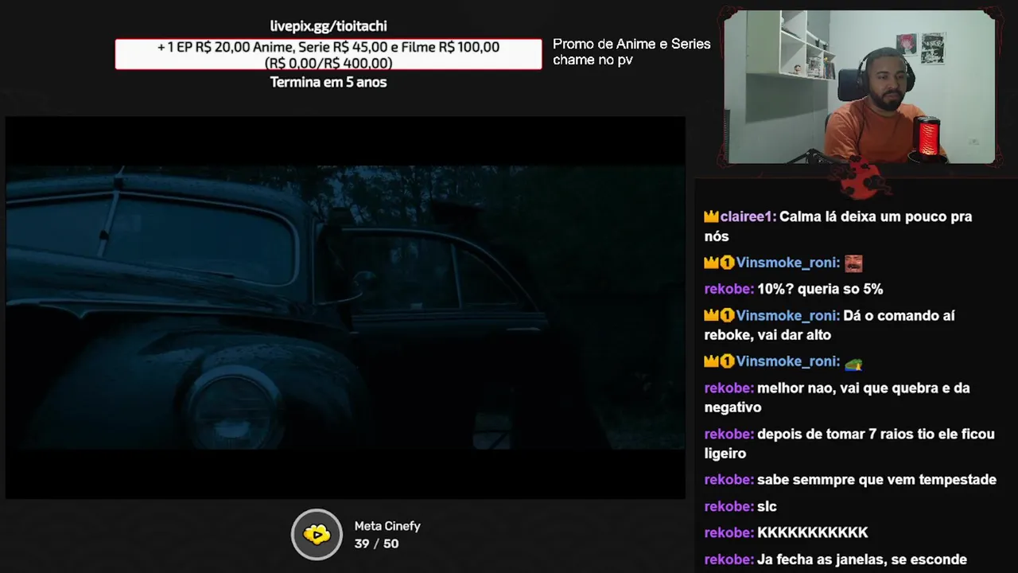Click the 'chame no pv' text line
The image size is (1018, 573).
click(x=593, y=60)
